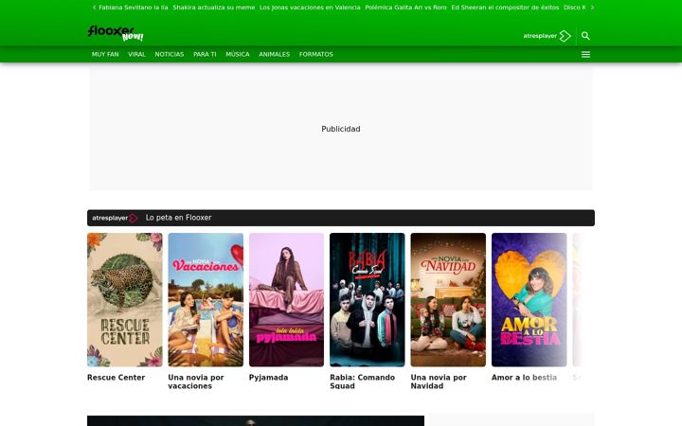Open Los Jonas vacaciones en Valencia link
The width and height of the screenshot is (682, 426).
310,8
